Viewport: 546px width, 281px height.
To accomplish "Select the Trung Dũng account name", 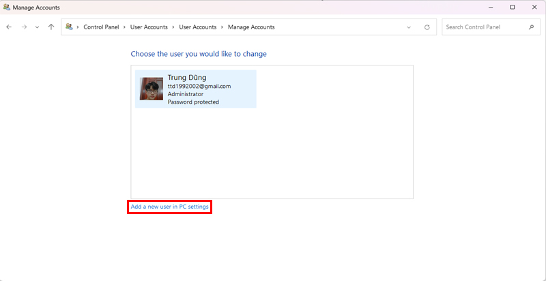I will (x=188, y=77).
